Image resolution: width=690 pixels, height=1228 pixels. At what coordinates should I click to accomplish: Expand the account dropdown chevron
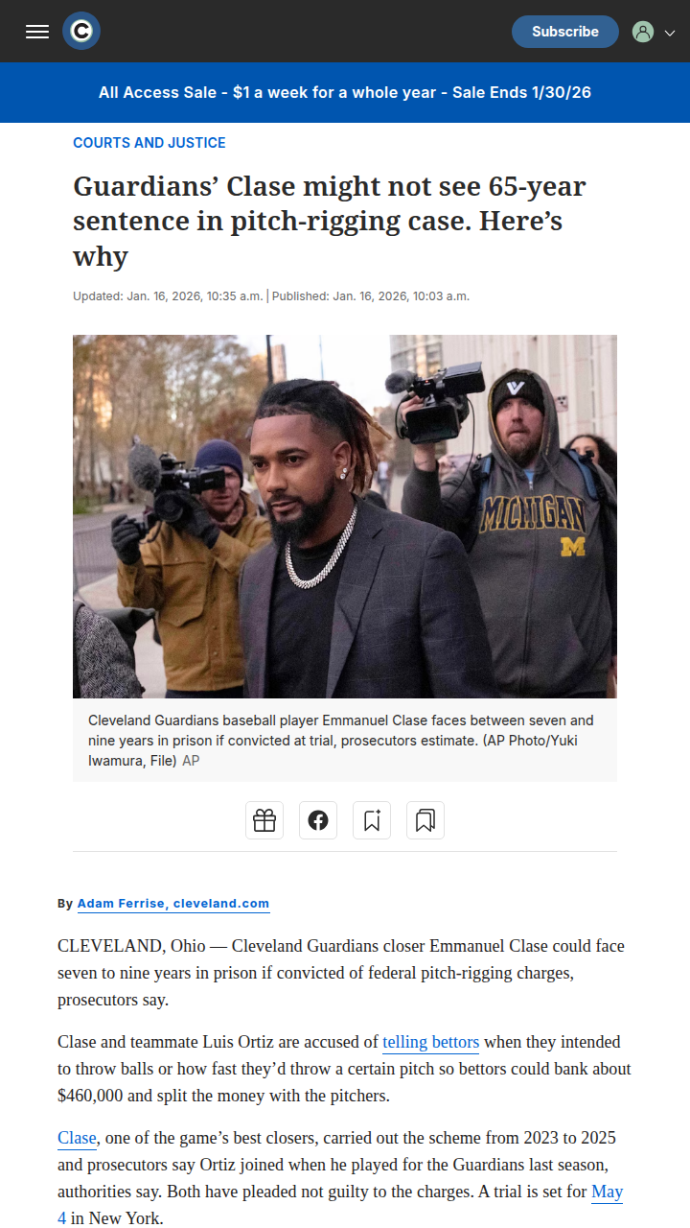670,33
